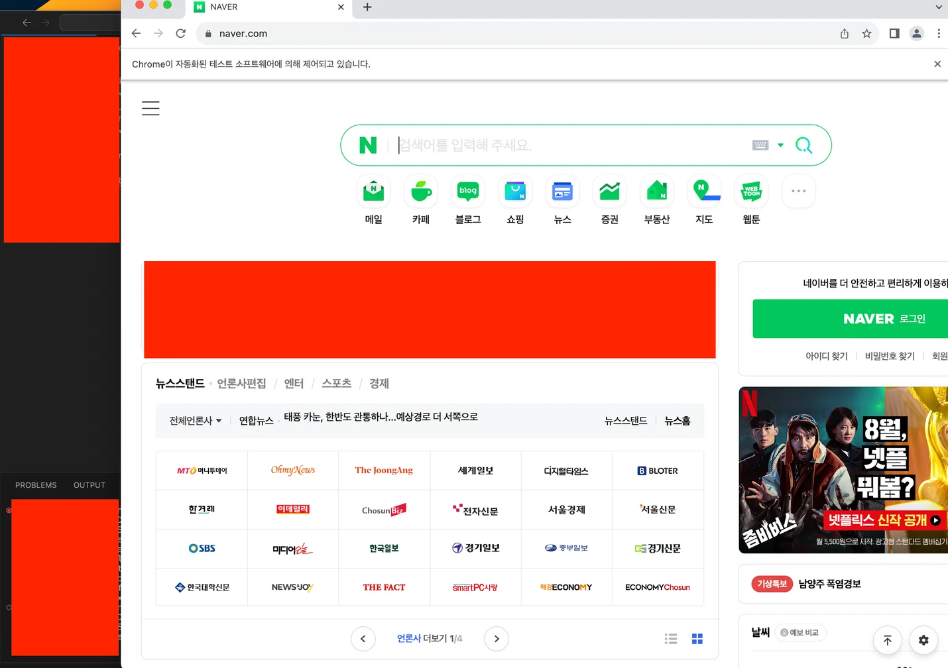Image resolution: width=948 pixels, height=668 pixels.
Task: Open the 뉴스스탠드 link on headline bar
Action: tap(626, 421)
